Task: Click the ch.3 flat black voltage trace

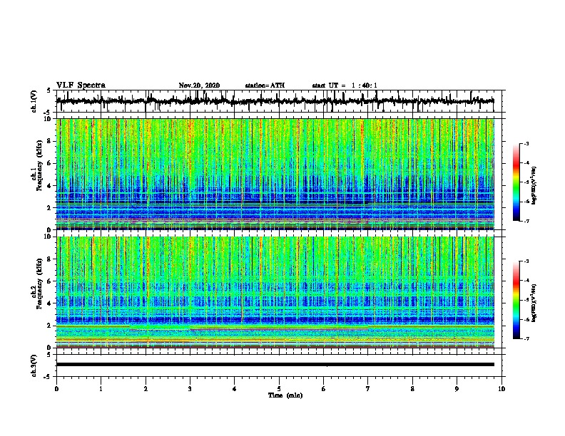Action: point(275,365)
